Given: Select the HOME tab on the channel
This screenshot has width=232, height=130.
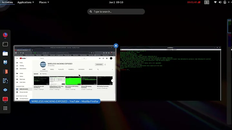Looking at the screenshot, I should coord(44,70).
